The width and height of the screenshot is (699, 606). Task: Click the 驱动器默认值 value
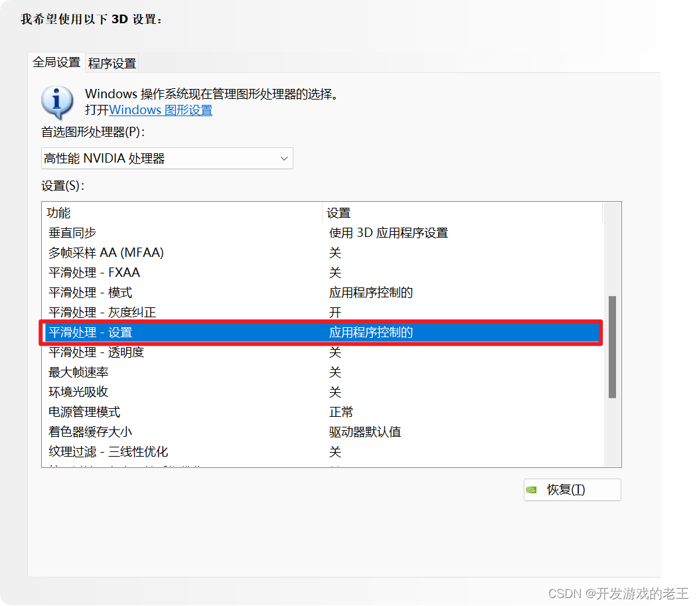[x=365, y=432]
